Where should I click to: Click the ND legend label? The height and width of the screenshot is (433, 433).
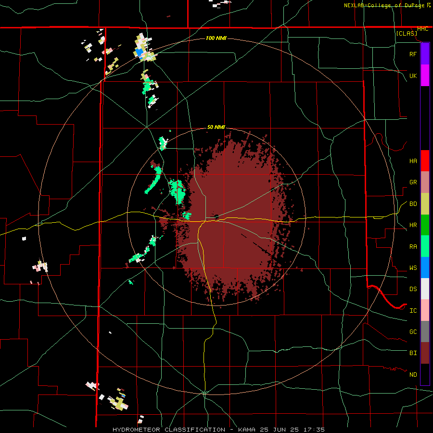413,374
